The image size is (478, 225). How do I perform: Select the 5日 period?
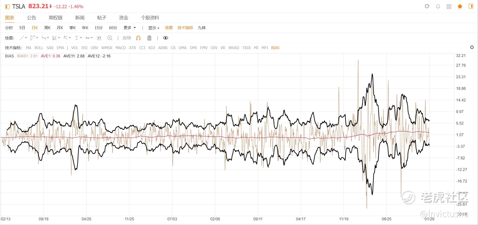(x=22, y=28)
